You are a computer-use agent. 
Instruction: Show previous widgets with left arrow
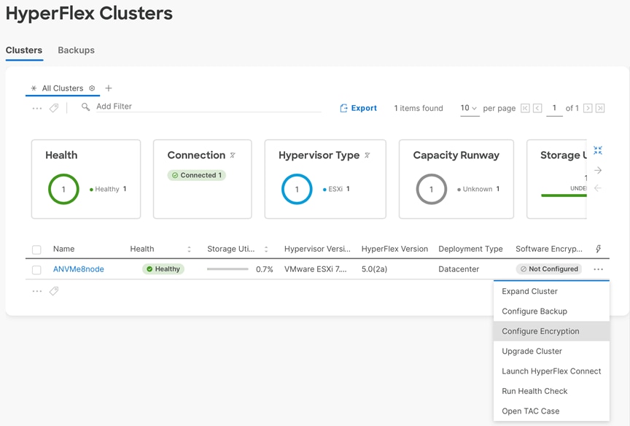[598, 188]
